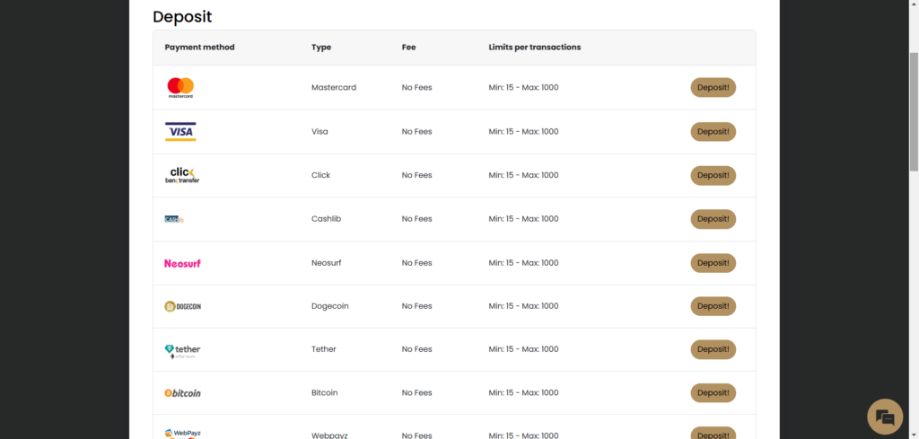Deposit using Neosurf
Screen dimensions: 919x439
713,263
